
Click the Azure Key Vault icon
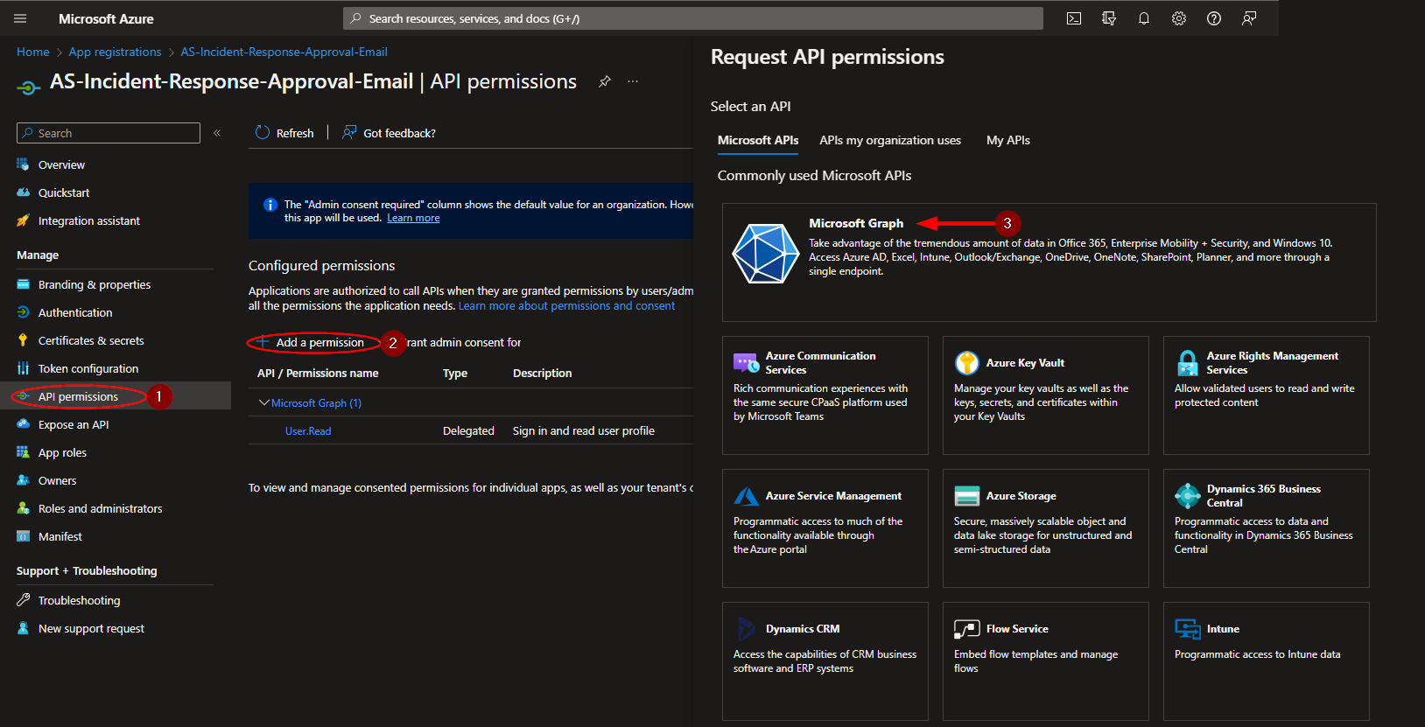point(966,362)
